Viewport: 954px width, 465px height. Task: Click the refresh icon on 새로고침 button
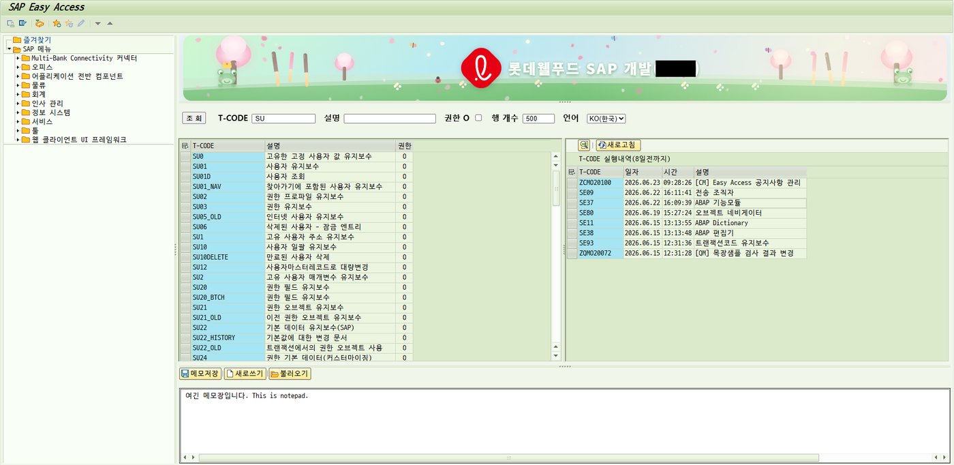pyautogui.click(x=602, y=145)
